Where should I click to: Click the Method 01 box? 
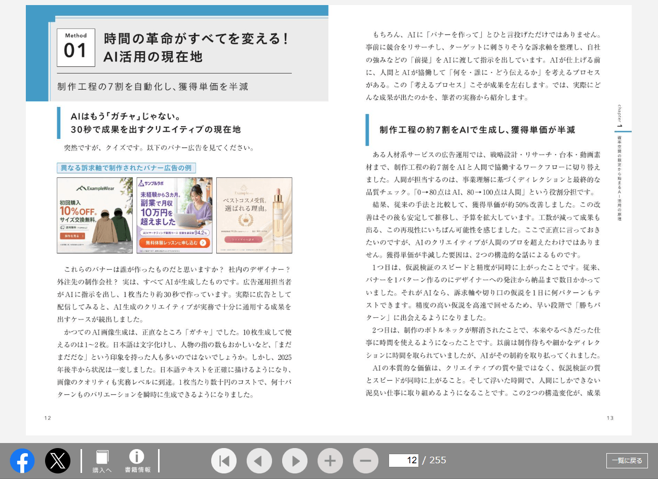coord(76,48)
